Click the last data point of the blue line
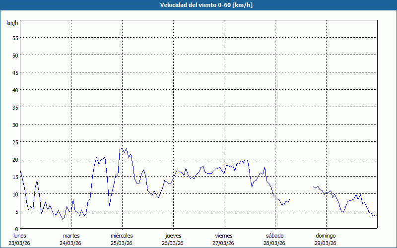This screenshot has width=397, height=248. pos(375,215)
